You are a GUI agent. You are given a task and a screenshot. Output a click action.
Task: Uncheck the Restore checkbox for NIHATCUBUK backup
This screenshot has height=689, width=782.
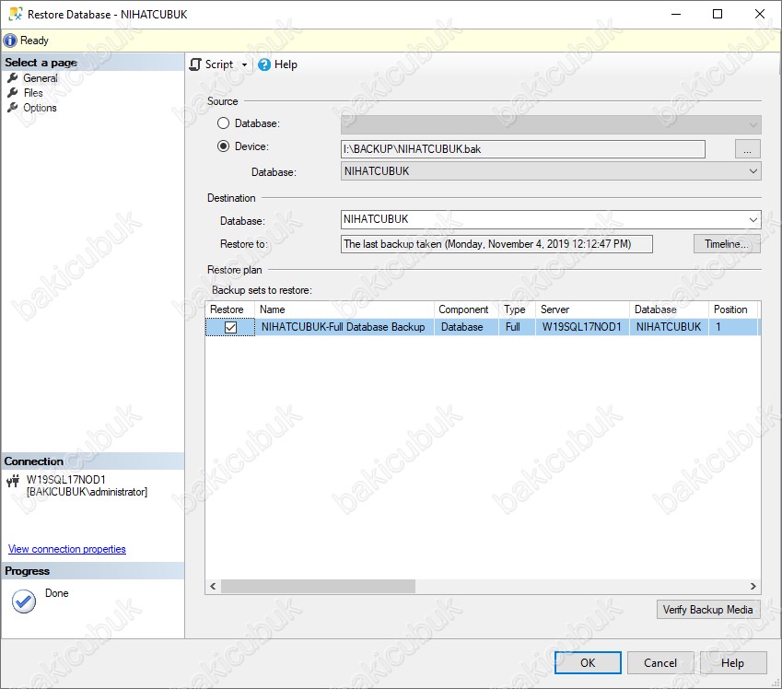pos(230,327)
